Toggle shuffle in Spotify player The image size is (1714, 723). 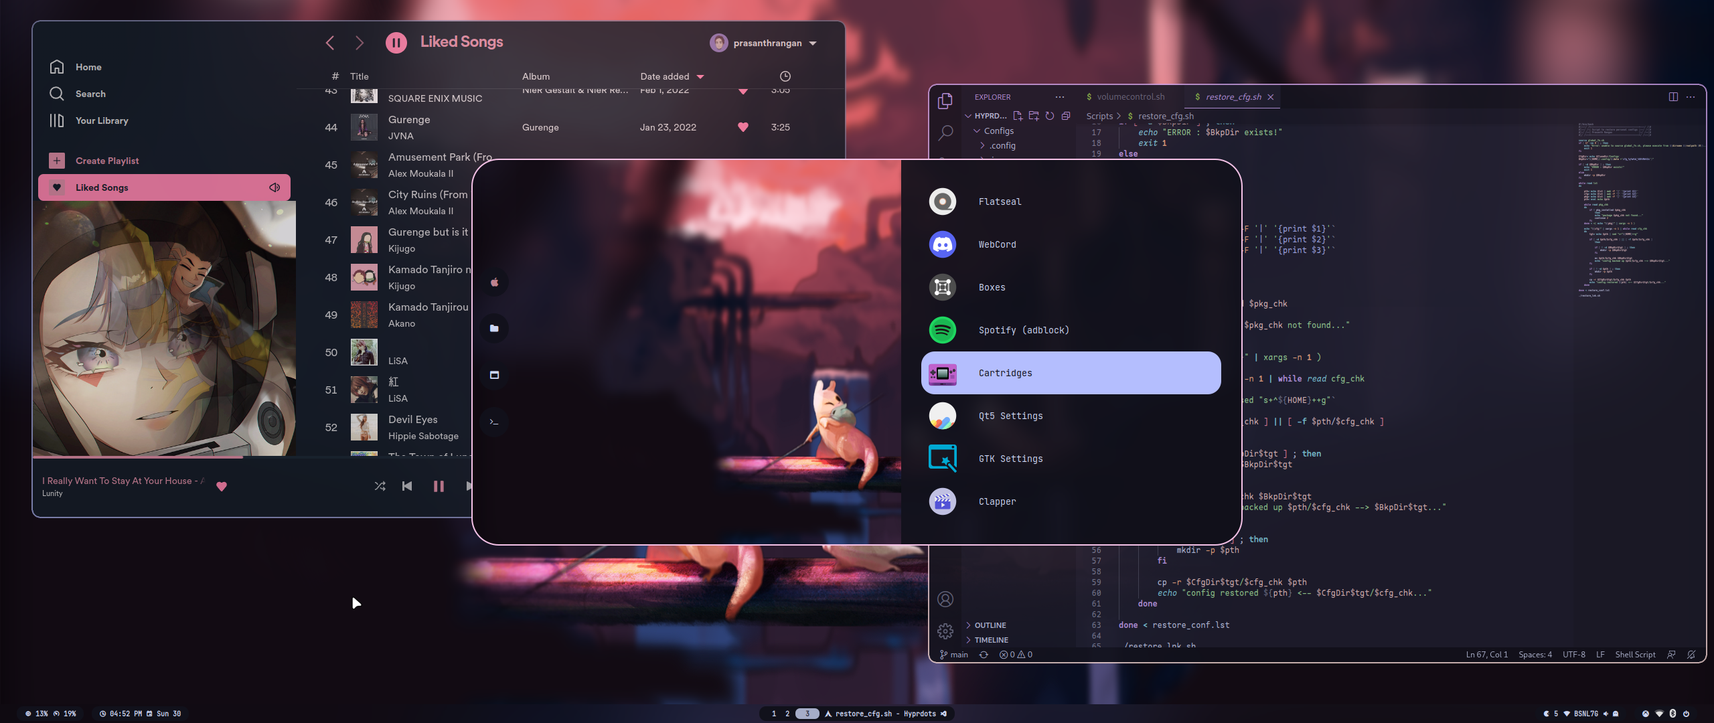tap(380, 486)
